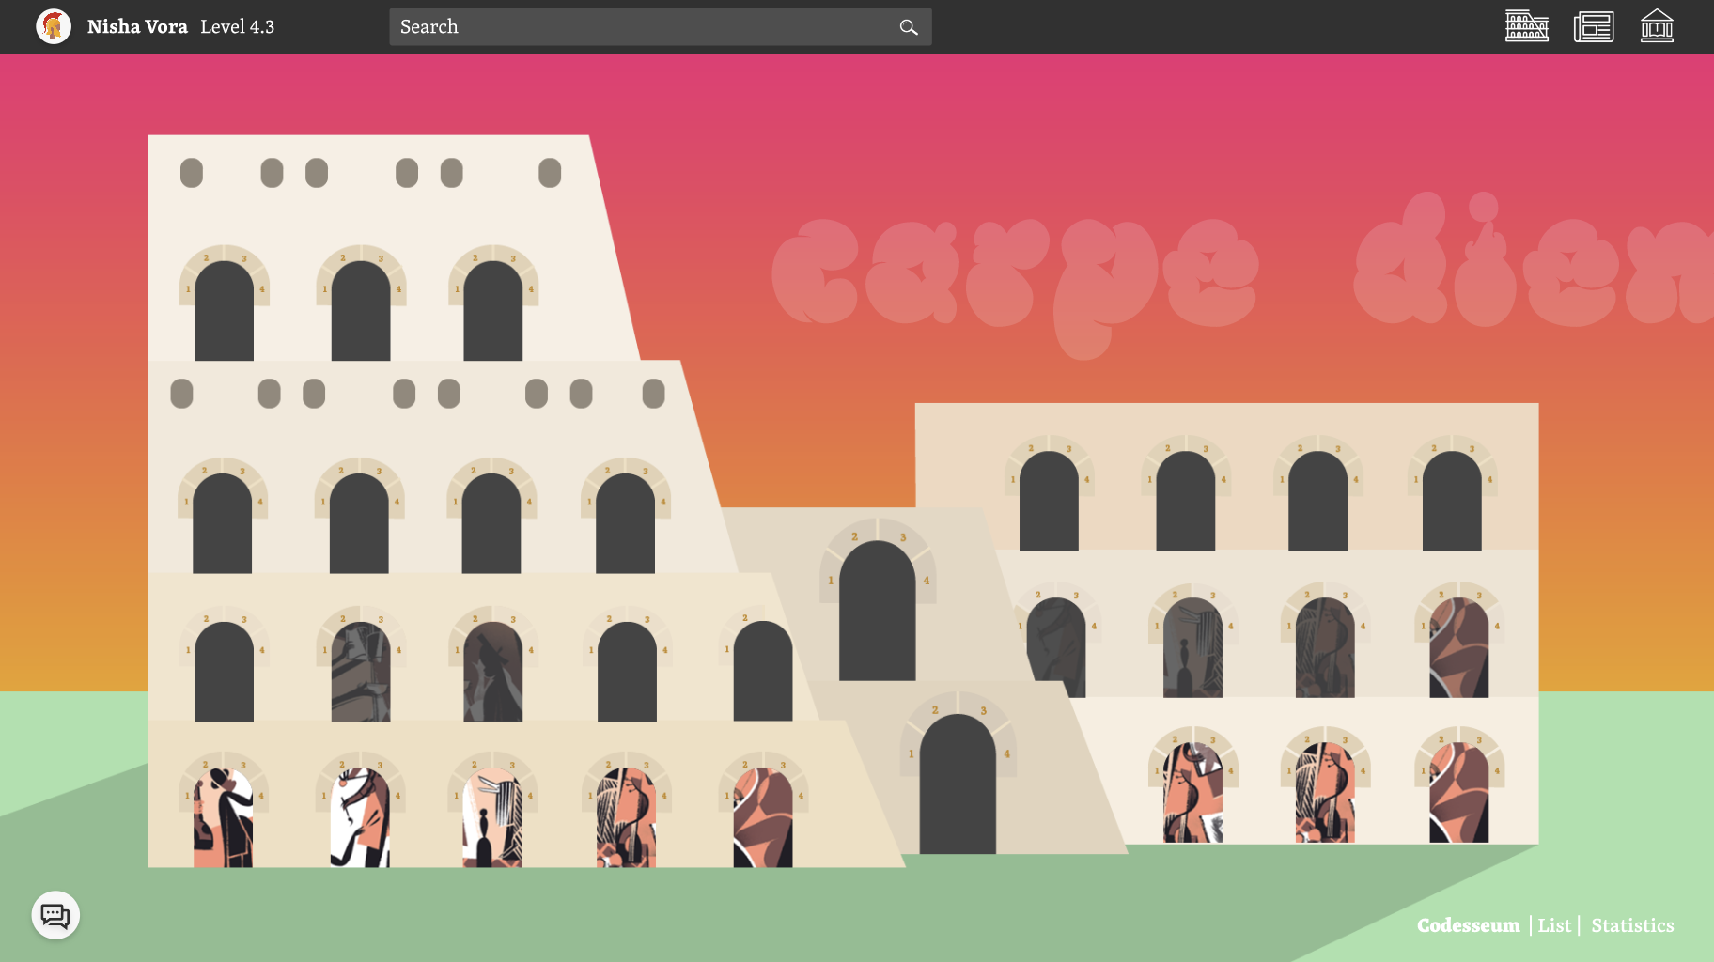1714x962 pixels.
Task: Open left ground-floor arch with abstract brown shapes
Action: tap(763, 817)
